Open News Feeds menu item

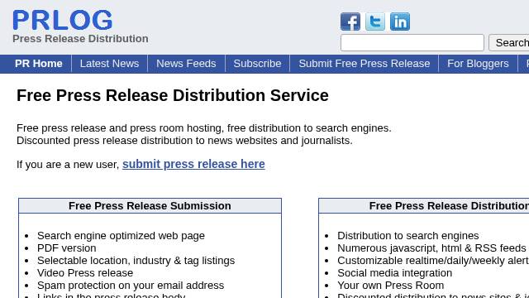click(186, 64)
